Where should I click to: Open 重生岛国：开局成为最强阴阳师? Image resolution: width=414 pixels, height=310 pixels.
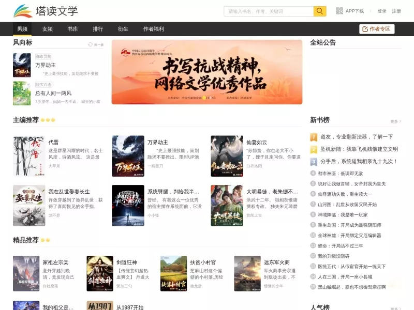[x=350, y=225]
